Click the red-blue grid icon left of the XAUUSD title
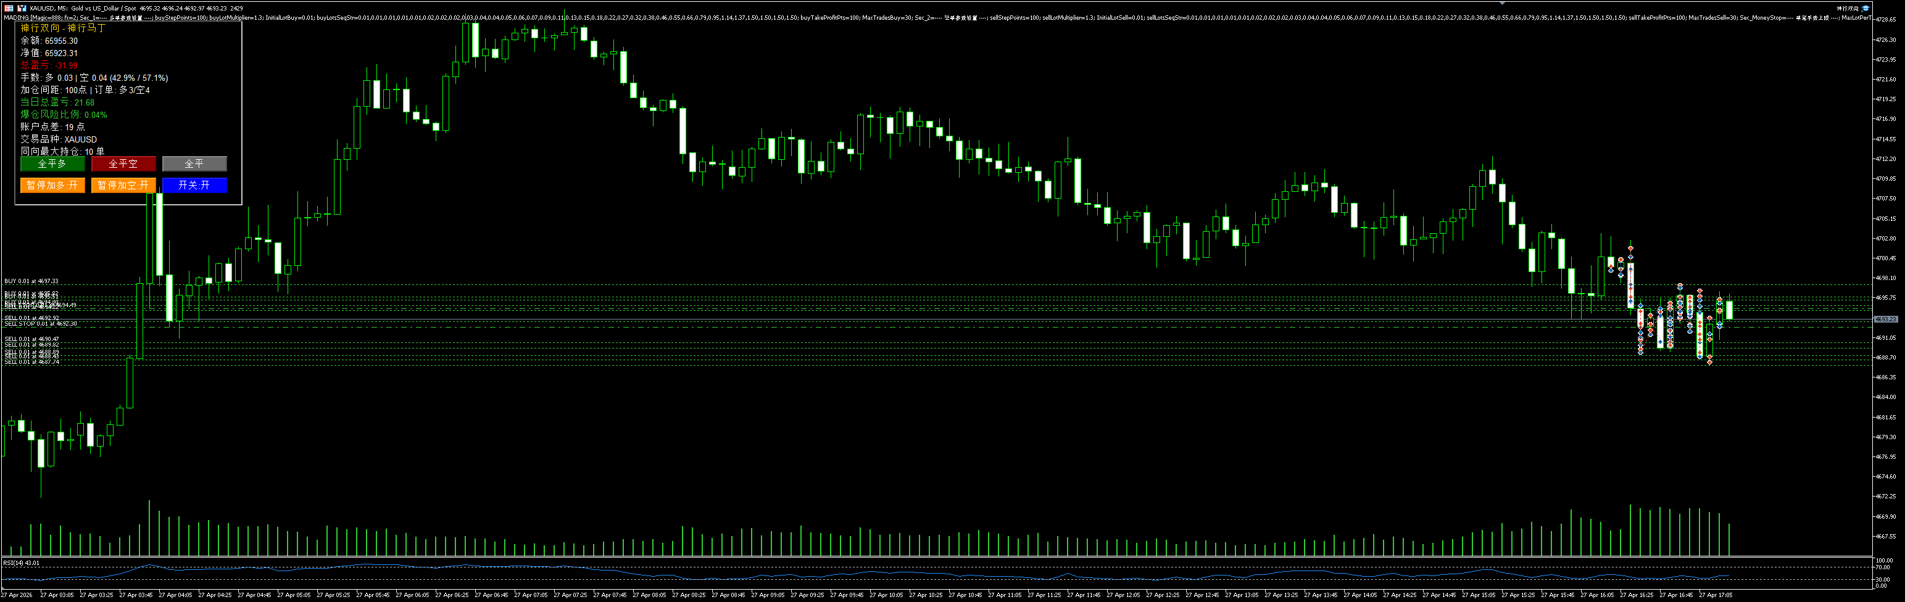Screen dimensions: 1905x602 point(9,8)
